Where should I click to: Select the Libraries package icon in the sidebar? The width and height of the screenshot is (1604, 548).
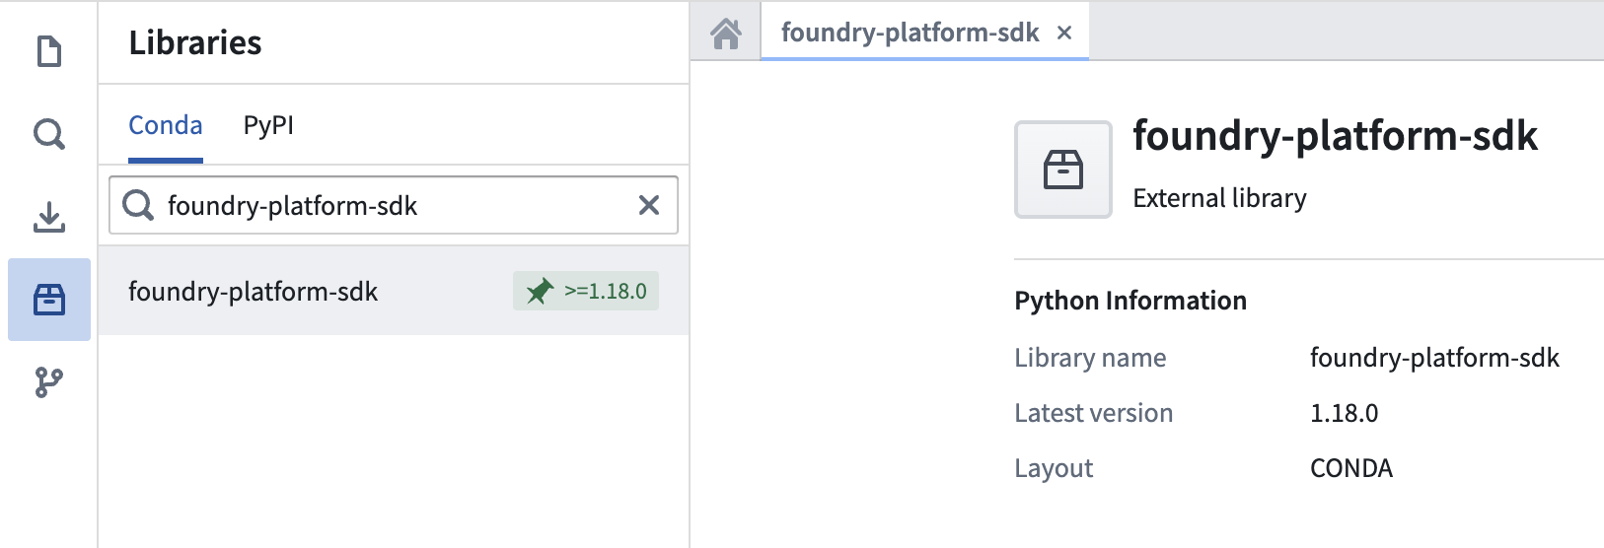click(48, 300)
